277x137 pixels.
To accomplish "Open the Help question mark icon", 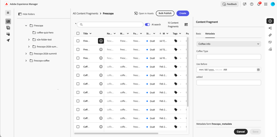I will click(x=252, y=4).
